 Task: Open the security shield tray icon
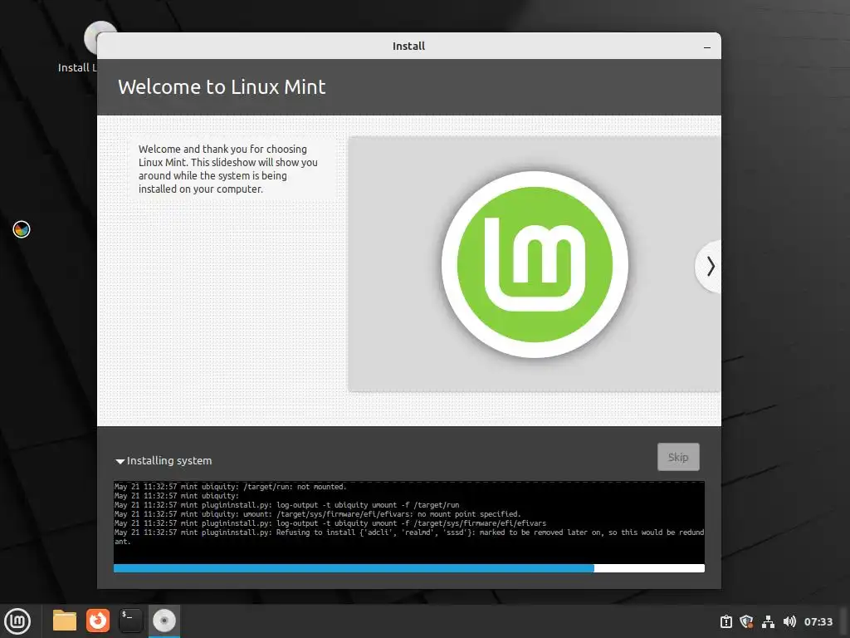coord(746,621)
